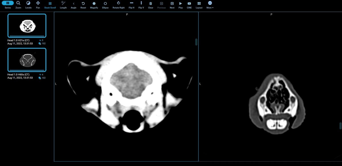Activate the Levels window tool

tap(28, 5)
